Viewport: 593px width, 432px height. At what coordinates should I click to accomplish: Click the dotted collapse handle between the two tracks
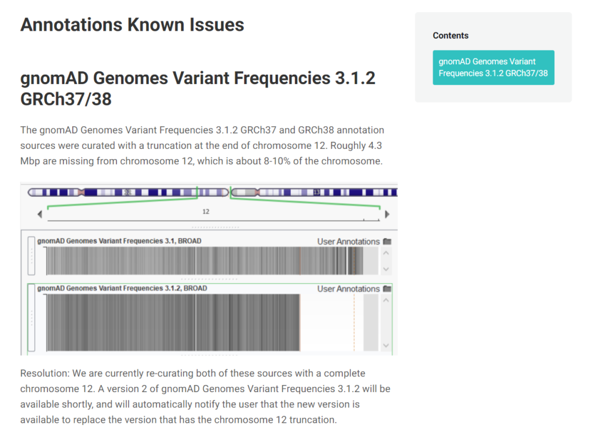tap(208, 279)
